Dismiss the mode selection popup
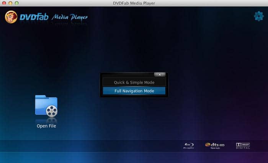This screenshot has height=163, width=268. [160, 74]
